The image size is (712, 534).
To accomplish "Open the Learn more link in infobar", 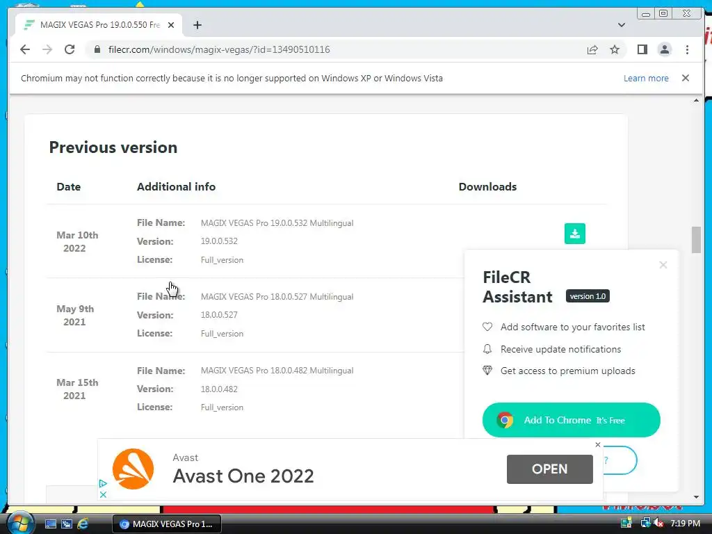I will click(646, 78).
